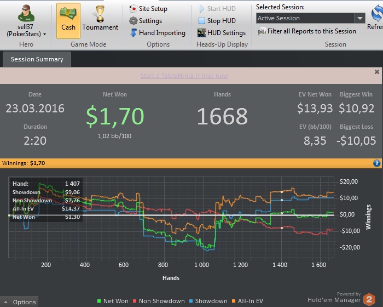Switch to Tournament game mode
Image resolution: width=383 pixels, height=307 pixels.
point(100,18)
